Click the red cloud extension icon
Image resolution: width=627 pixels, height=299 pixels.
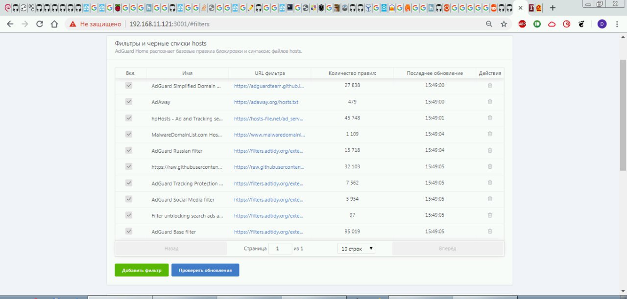pyautogui.click(x=552, y=24)
